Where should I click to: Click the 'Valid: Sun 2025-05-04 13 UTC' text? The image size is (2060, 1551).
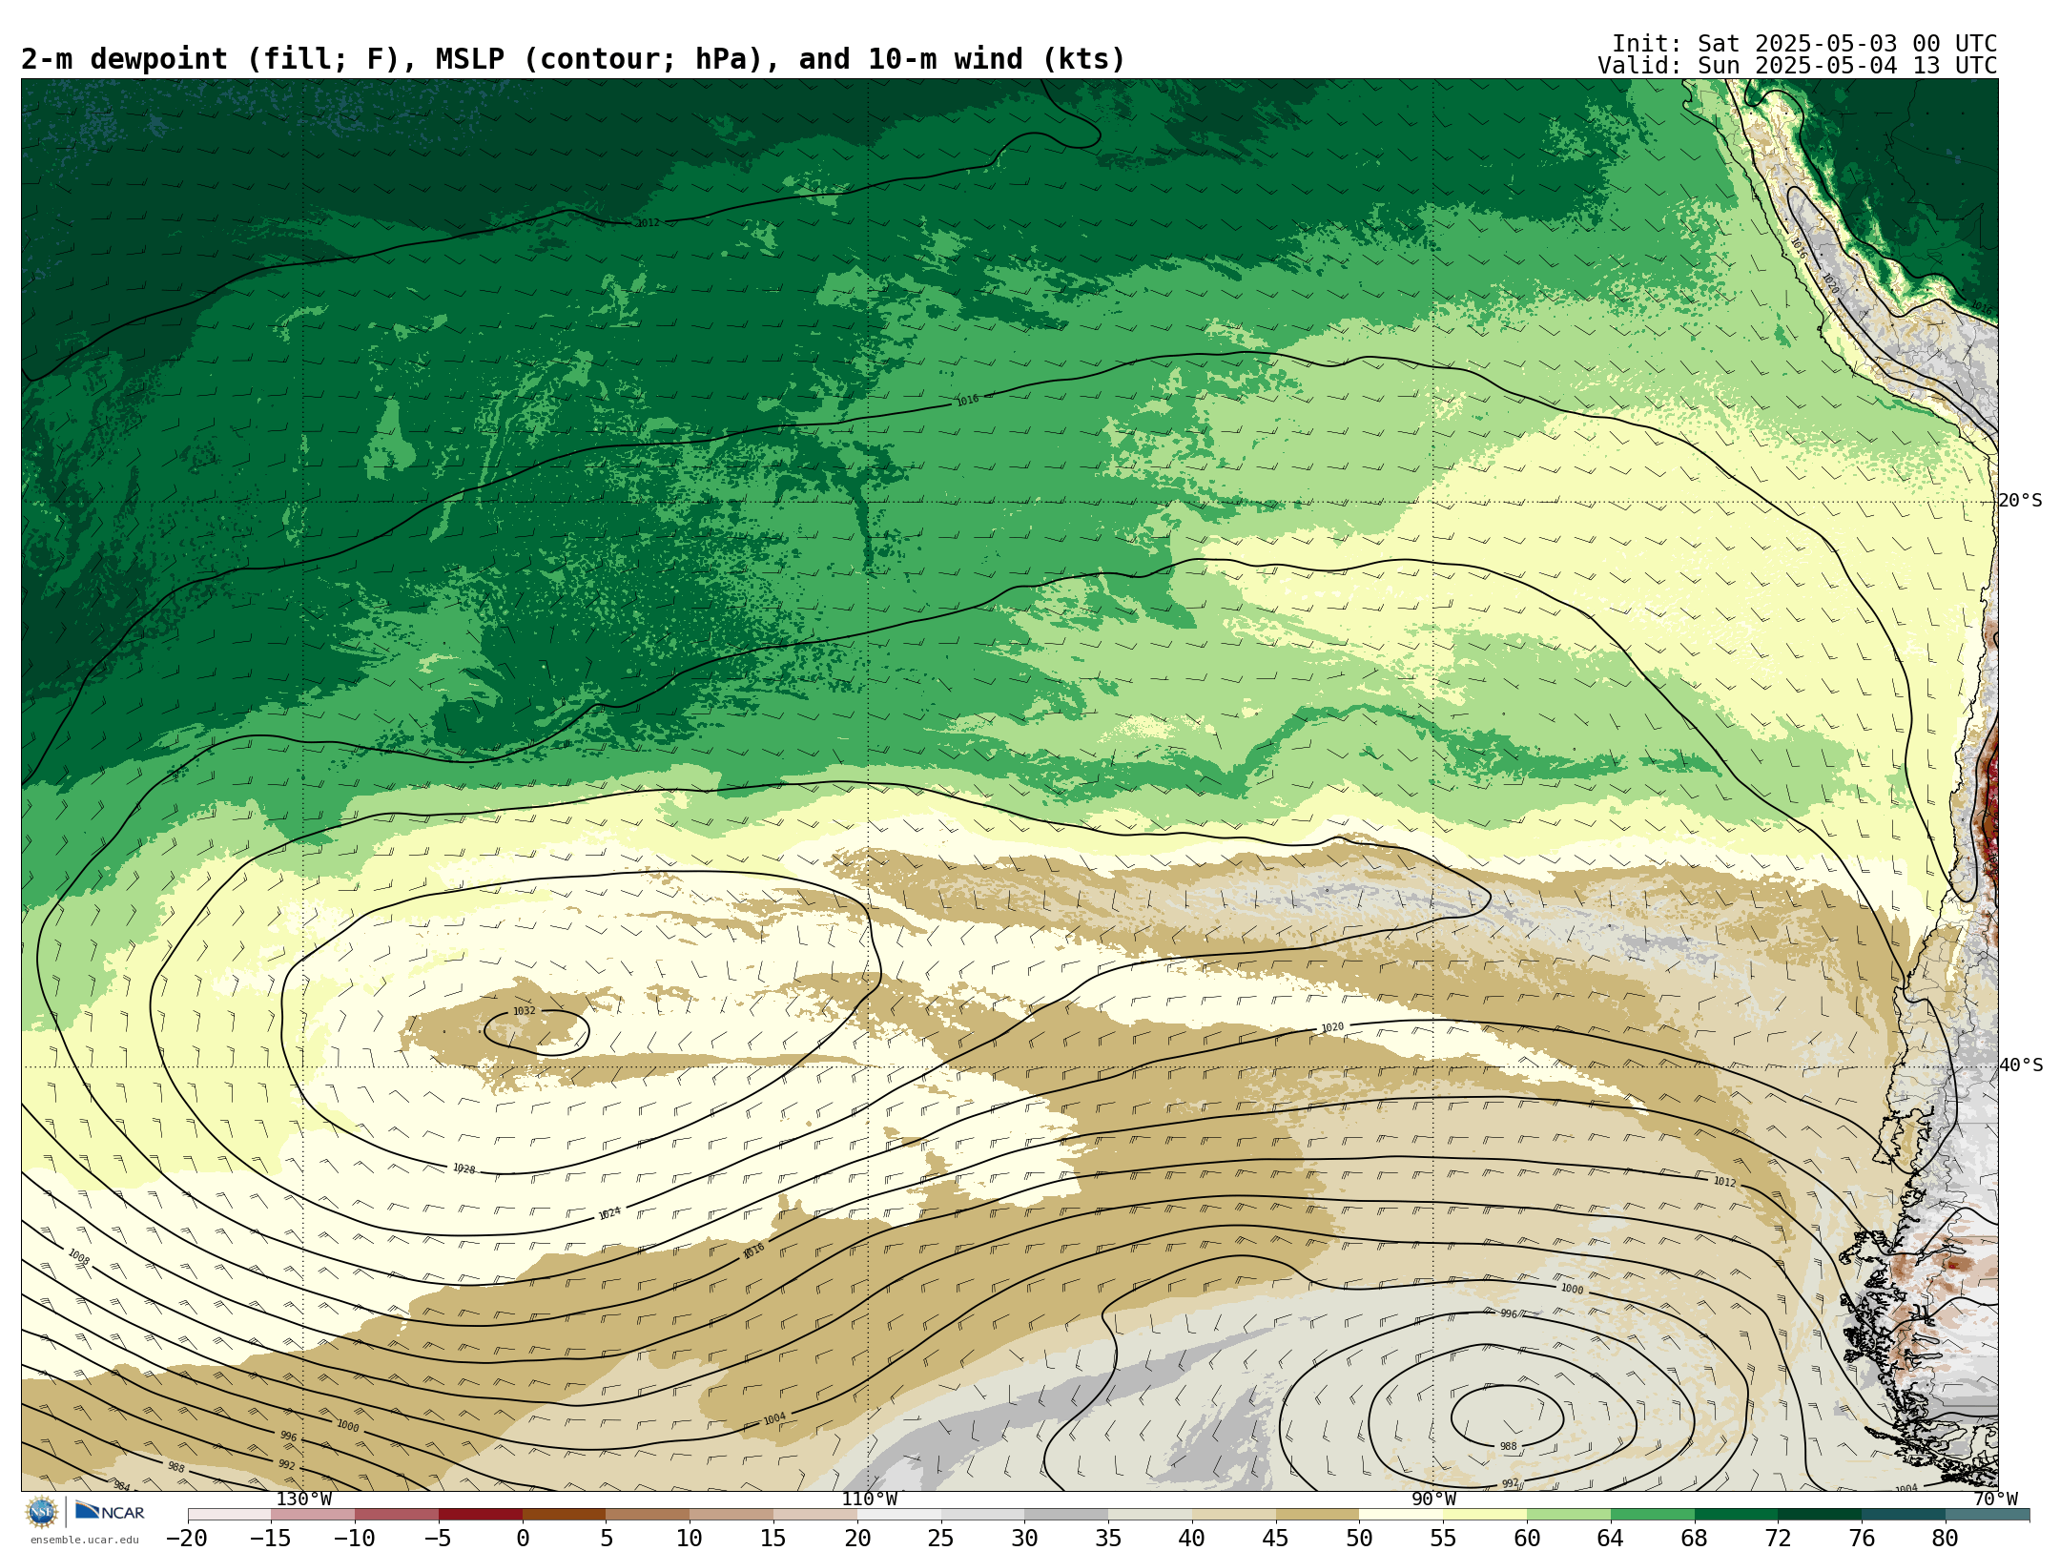[1797, 66]
